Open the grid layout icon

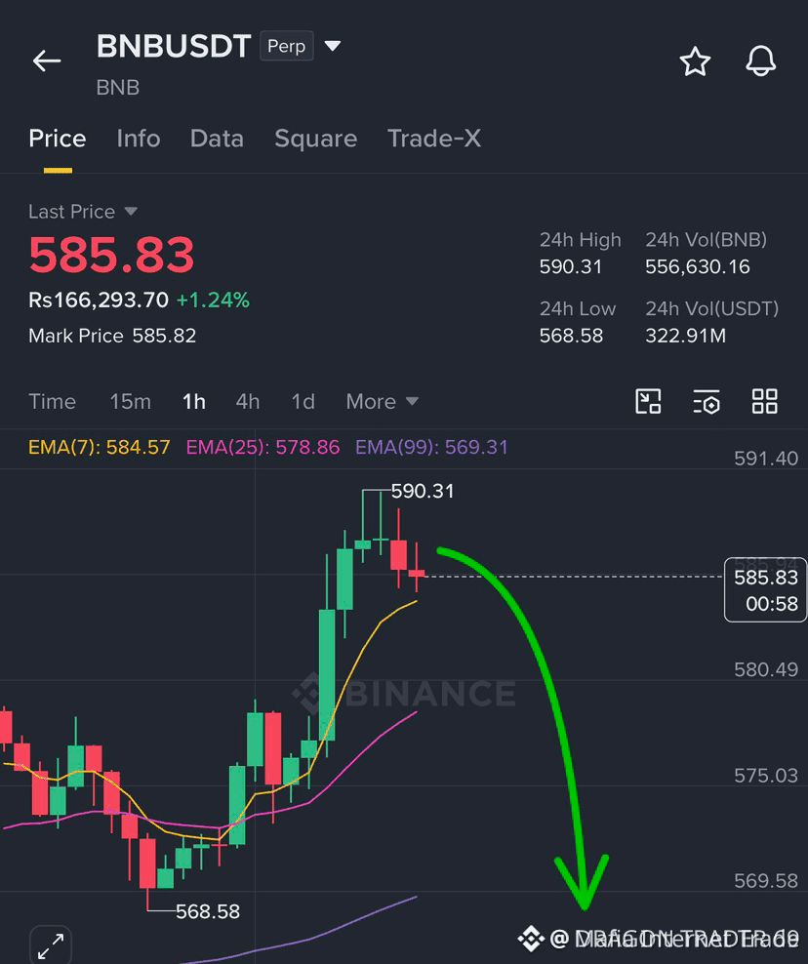click(x=765, y=401)
